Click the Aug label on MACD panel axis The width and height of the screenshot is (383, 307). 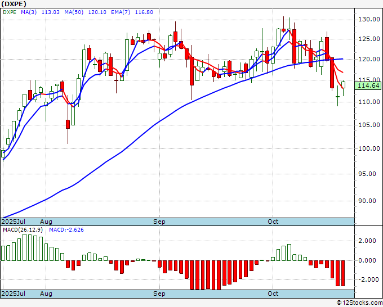46,294
